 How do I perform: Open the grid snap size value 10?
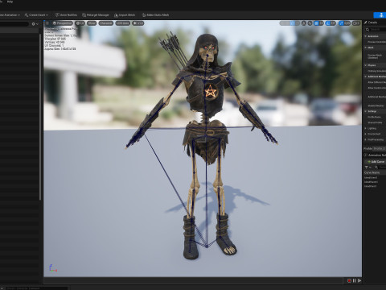click(x=321, y=23)
